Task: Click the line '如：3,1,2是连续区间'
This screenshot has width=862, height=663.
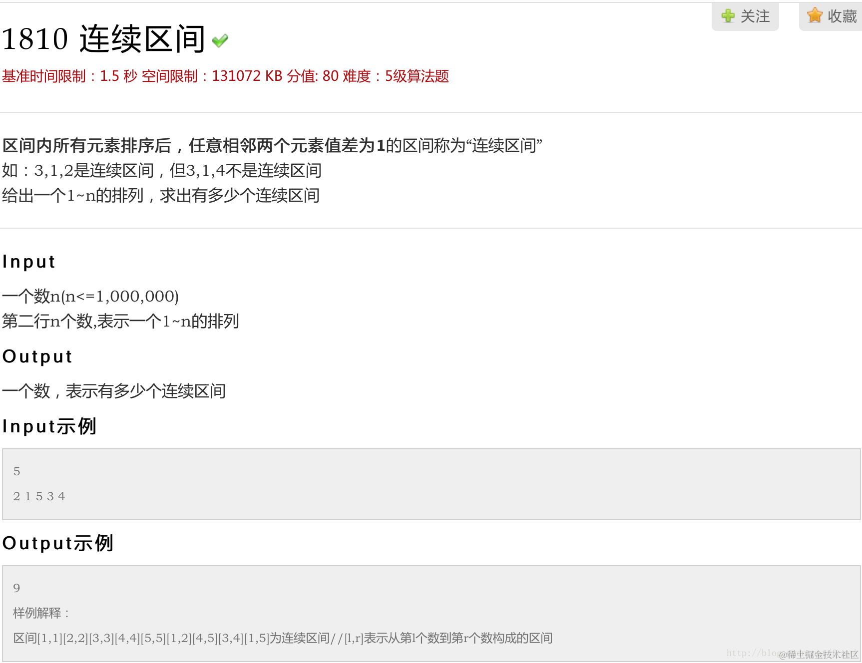Action: [x=162, y=170]
